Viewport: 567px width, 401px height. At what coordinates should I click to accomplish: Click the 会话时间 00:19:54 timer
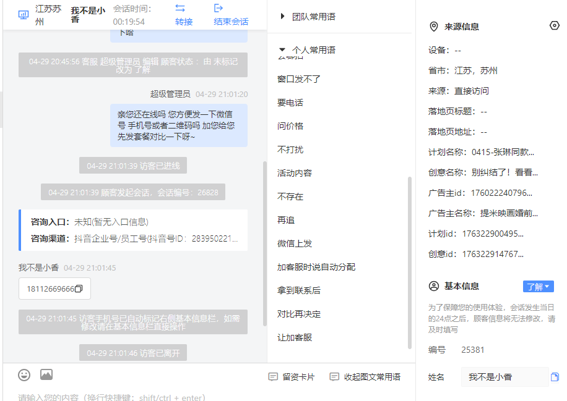[x=132, y=15]
